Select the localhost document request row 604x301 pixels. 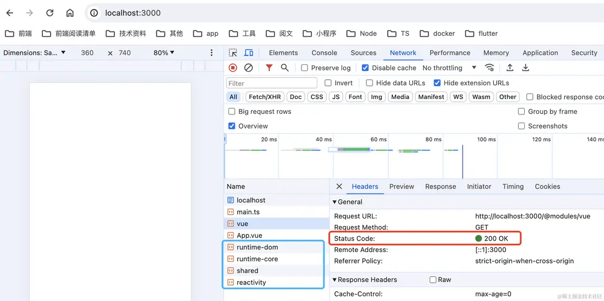coord(277,200)
